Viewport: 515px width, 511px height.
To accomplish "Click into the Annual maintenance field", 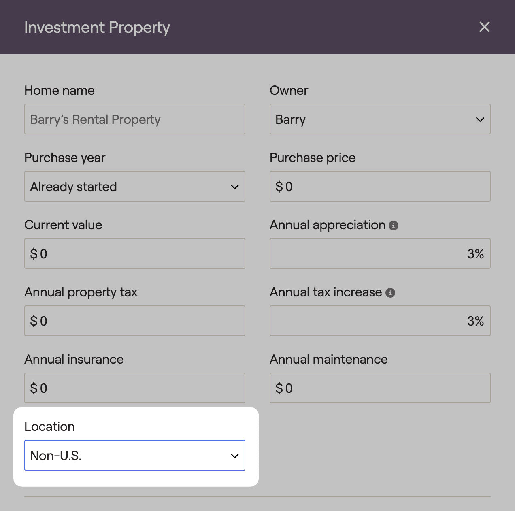I will tap(380, 388).
